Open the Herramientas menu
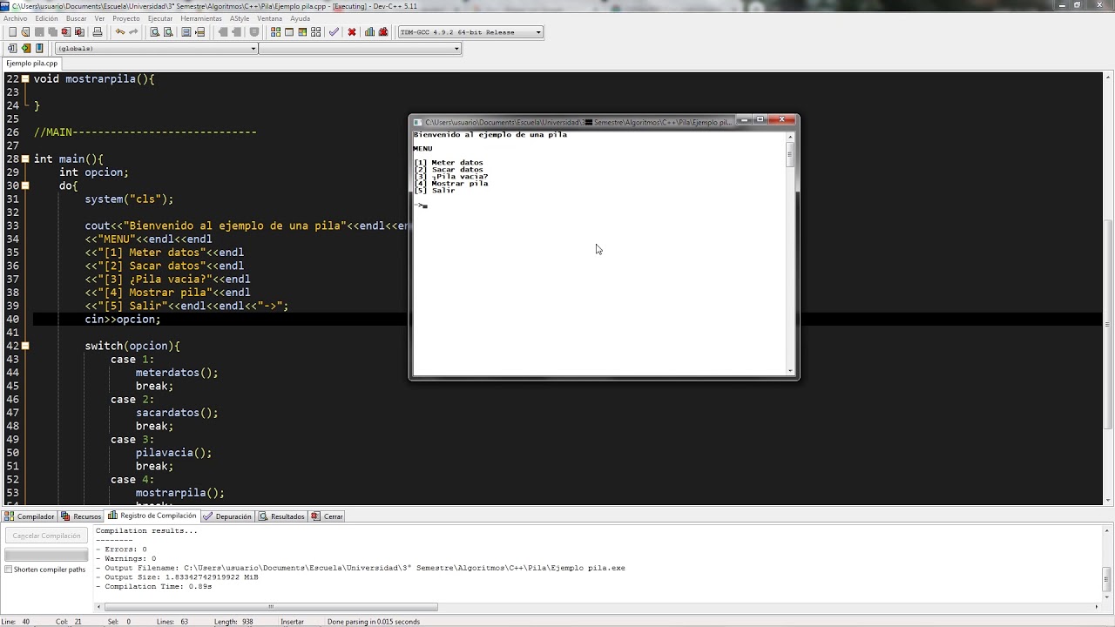The image size is (1115, 627). tap(201, 18)
